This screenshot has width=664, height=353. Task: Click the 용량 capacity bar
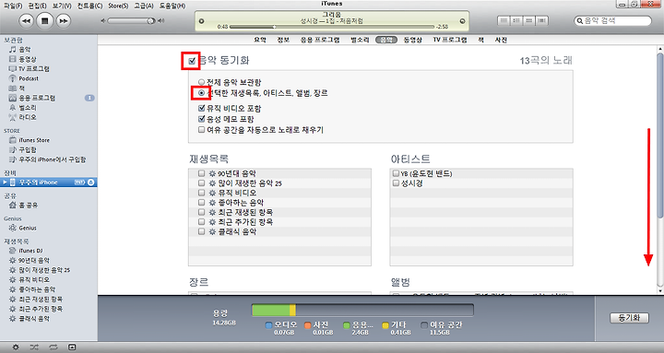coord(362,311)
